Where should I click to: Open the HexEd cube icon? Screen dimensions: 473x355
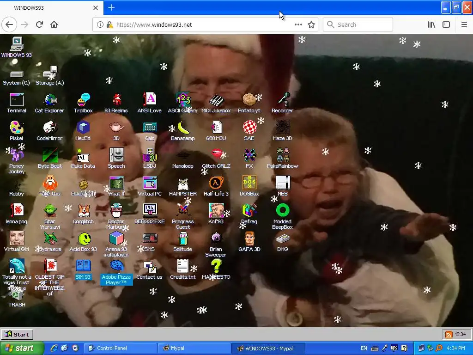83,131
